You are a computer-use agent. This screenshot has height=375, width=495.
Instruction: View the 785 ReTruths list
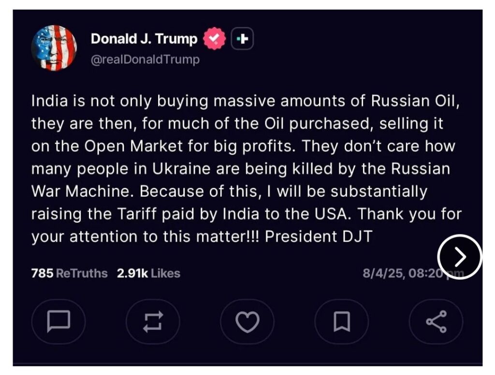pyautogui.click(x=69, y=273)
